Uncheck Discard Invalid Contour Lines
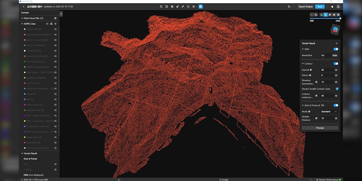 point(337,89)
